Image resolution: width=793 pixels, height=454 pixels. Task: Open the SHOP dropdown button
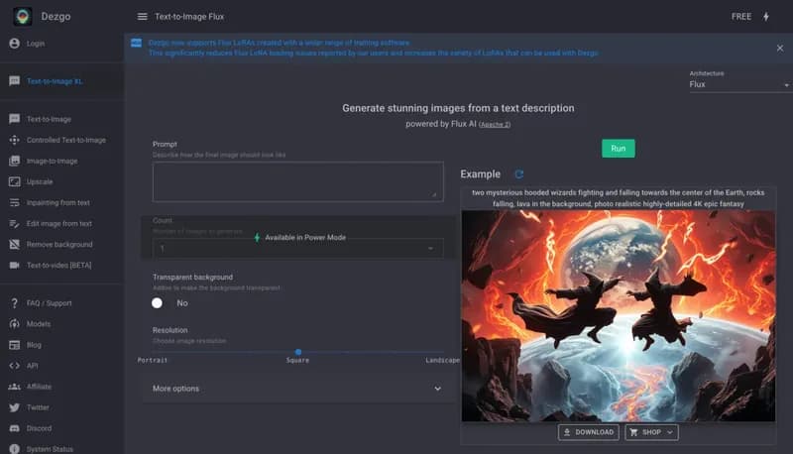pos(651,432)
